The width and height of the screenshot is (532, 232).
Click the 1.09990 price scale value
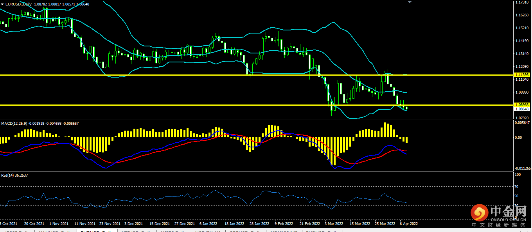(523, 92)
